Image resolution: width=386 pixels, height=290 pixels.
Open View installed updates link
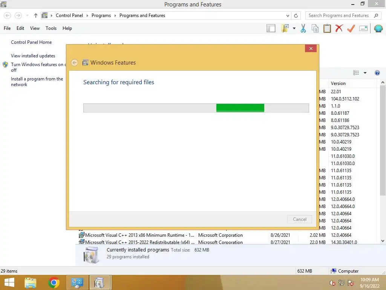coord(33,56)
